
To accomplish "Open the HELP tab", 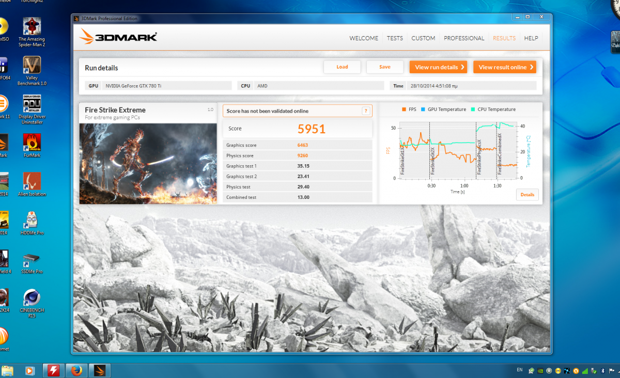I will 531,38.
